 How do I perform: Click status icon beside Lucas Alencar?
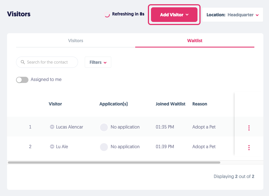[x=52, y=127]
